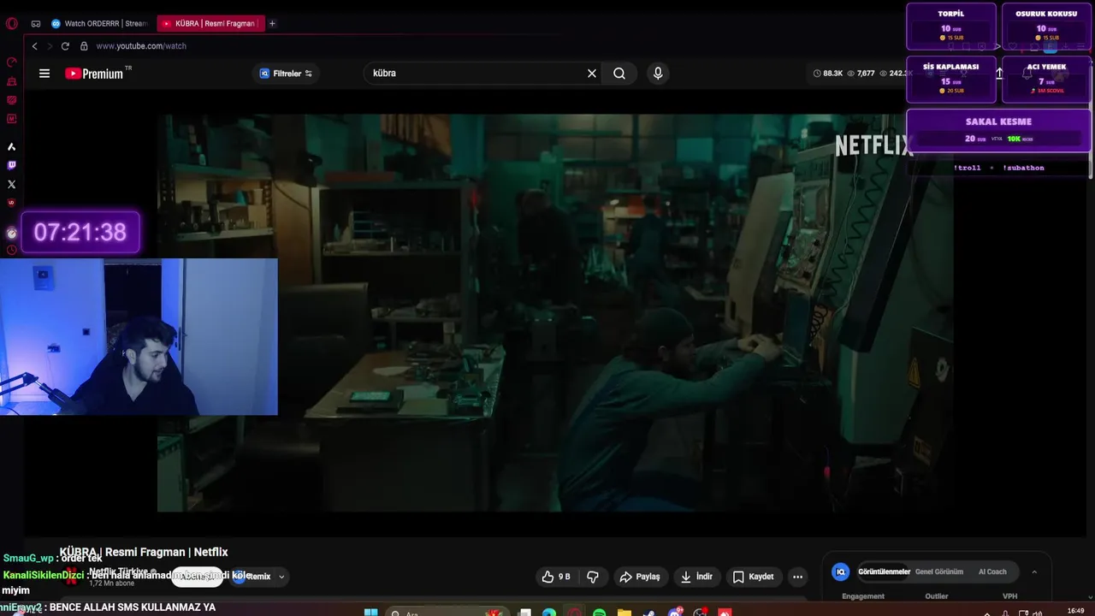Reload the YouTube page
This screenshot has width=1095, height=616.
65,46
